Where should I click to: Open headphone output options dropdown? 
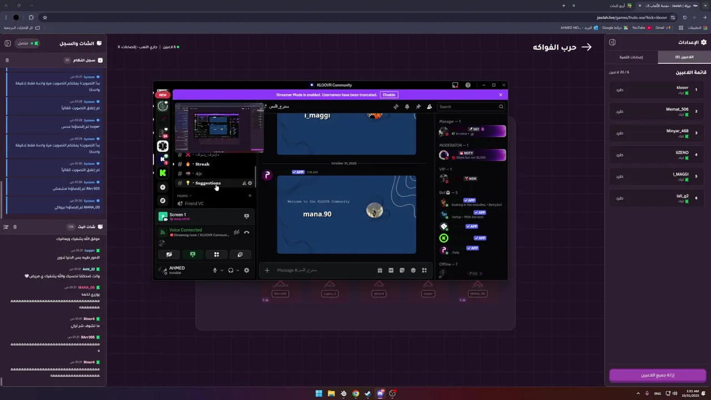click(237, 271)
